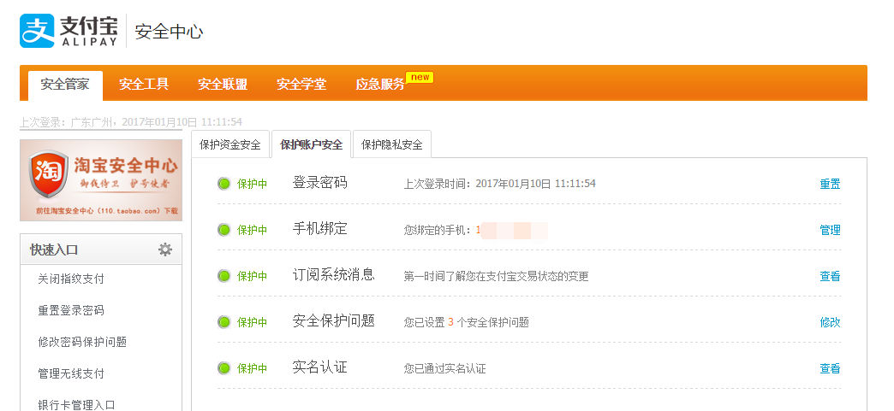This screenshot has height=411, width=894.
Task: Click 查看 link for 实名认证
Action: (x=830, y=368)
